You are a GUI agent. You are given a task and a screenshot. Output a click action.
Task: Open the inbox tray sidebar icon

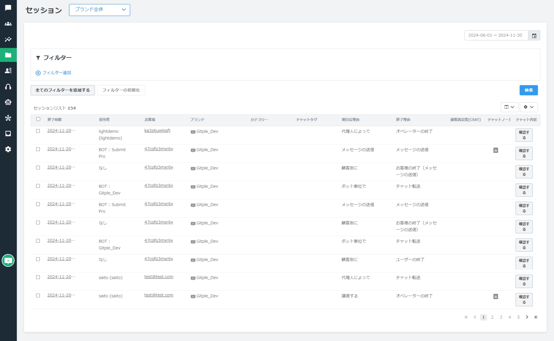[x=8, y=134]
